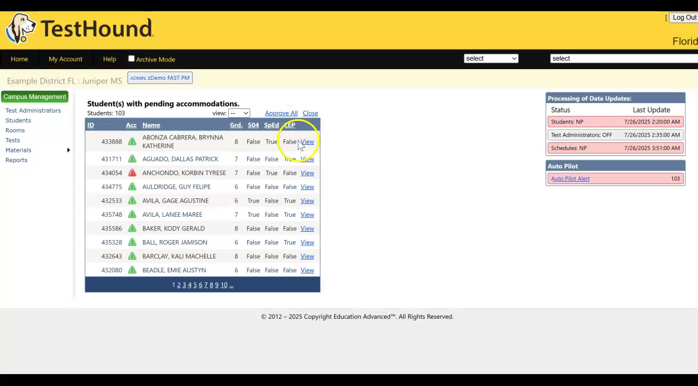Click student ID 434054
The image size is (698, 386).
111,173
